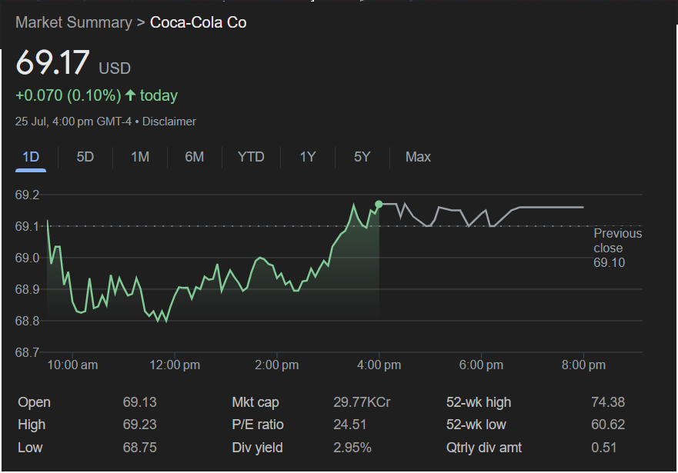Switch to the 5D range tab
678x473 pixels.
point(85,157)
